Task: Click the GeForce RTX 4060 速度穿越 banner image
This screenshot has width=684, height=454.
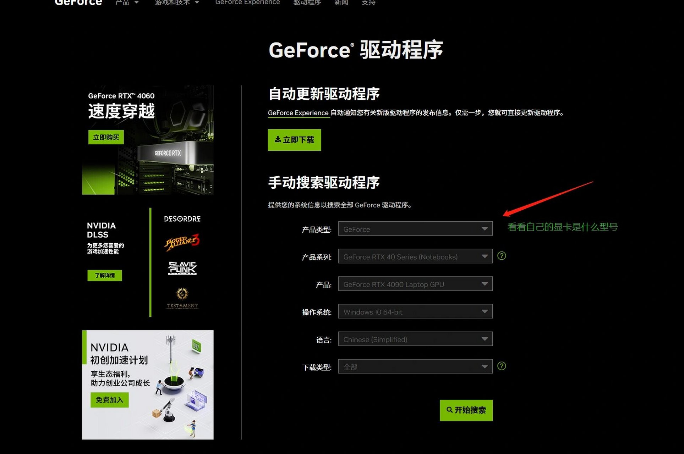Action: point(148,140)
